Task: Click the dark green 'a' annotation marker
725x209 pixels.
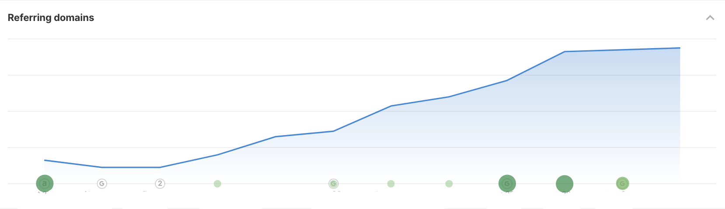Action: (x=45, y=184)
